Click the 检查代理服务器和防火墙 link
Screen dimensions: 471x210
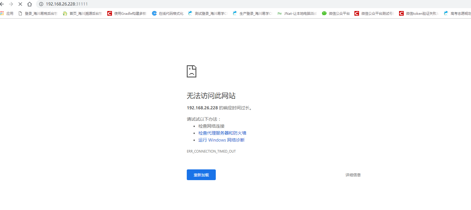coord(222,133)
